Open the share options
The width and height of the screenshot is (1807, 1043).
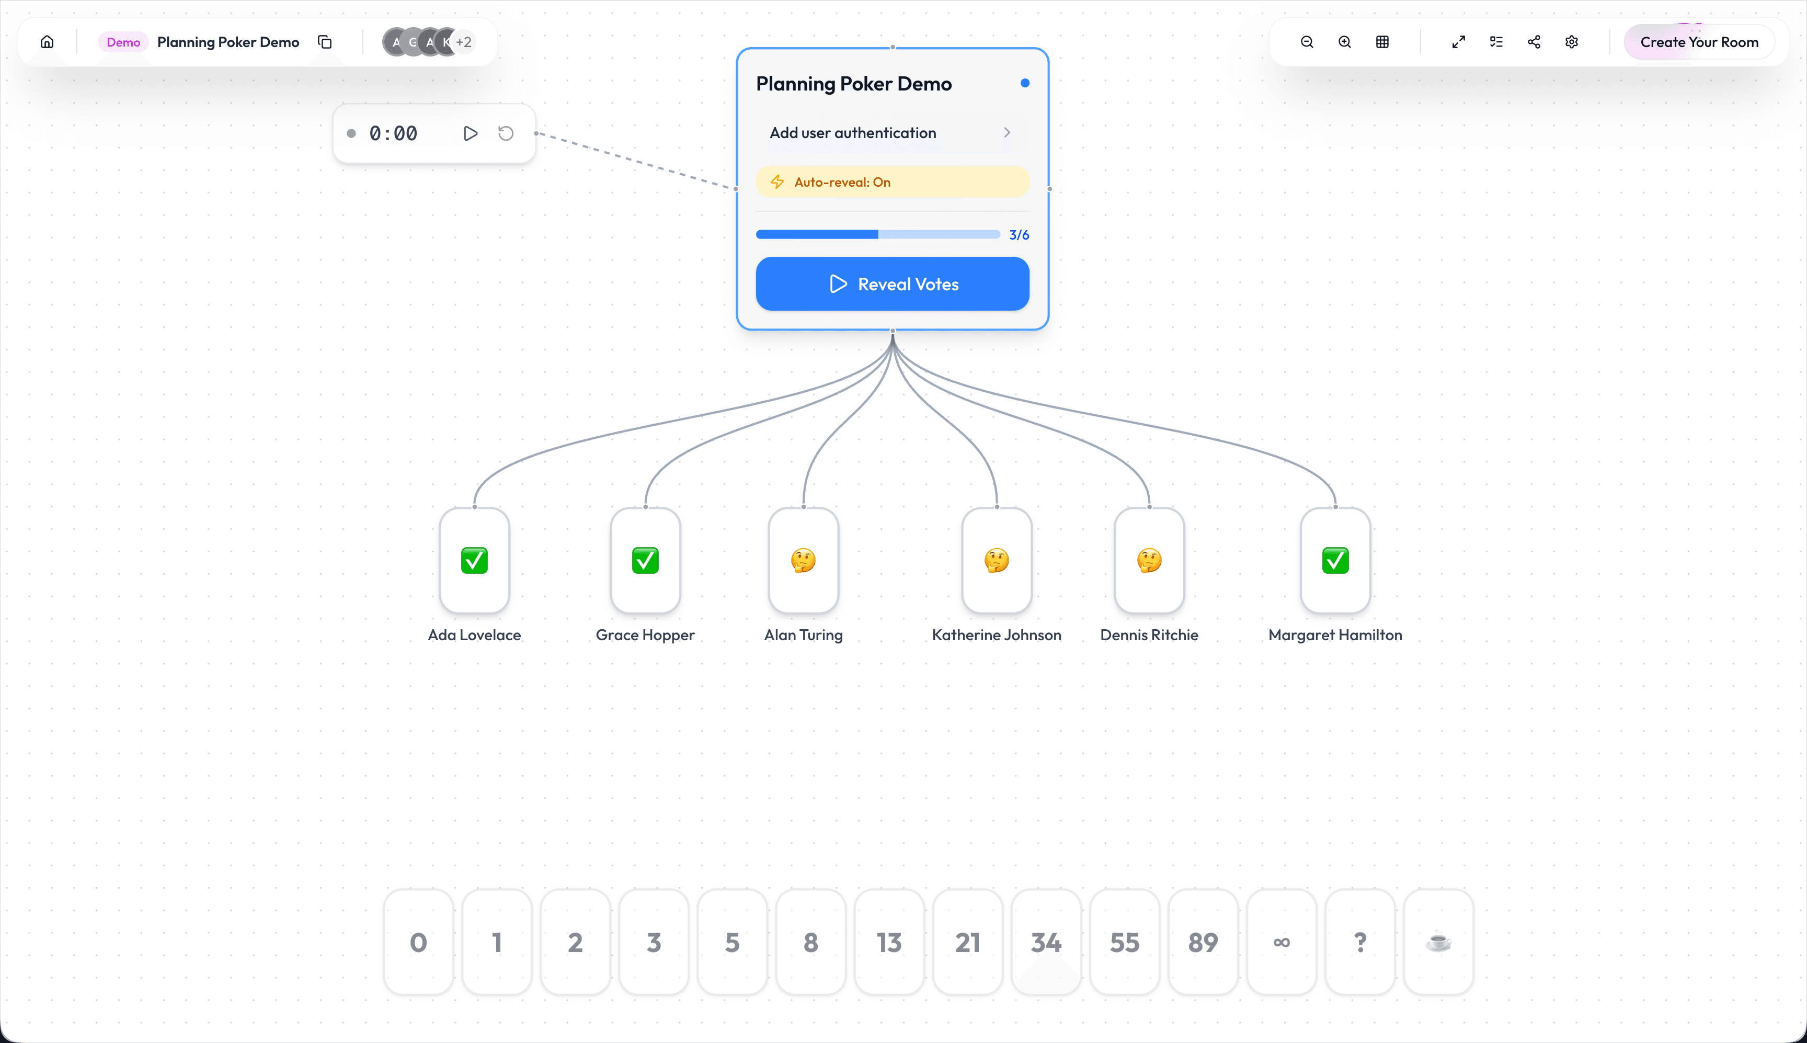[x=1534, y=41]
